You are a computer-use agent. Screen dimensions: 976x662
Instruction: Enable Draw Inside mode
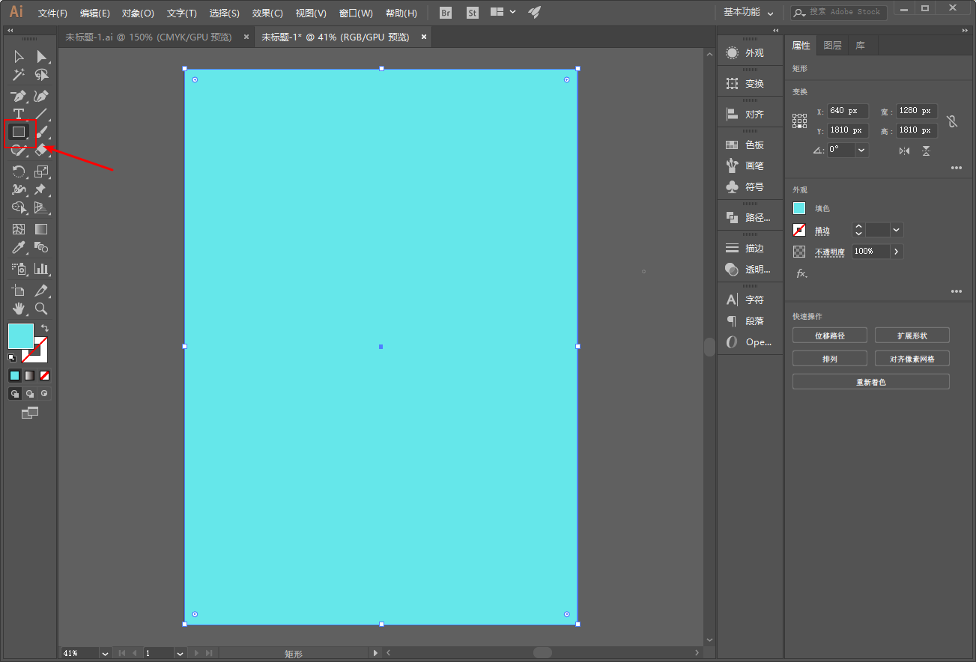(45, 393)
